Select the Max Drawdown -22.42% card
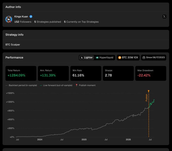Image resolution: width=172 pixels, height=151 pixels. tap(151, 73)
